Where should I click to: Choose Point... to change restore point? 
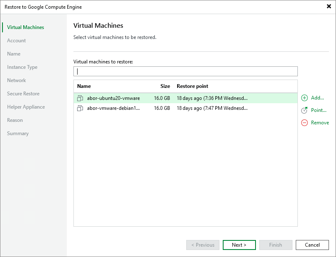[319, 110]
